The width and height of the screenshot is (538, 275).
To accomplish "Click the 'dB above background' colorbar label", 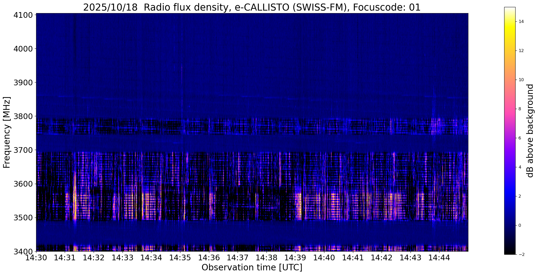I will pyautogui.click(x=530, y=131).
